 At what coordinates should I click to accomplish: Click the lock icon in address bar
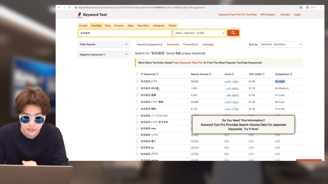[76, 8]
